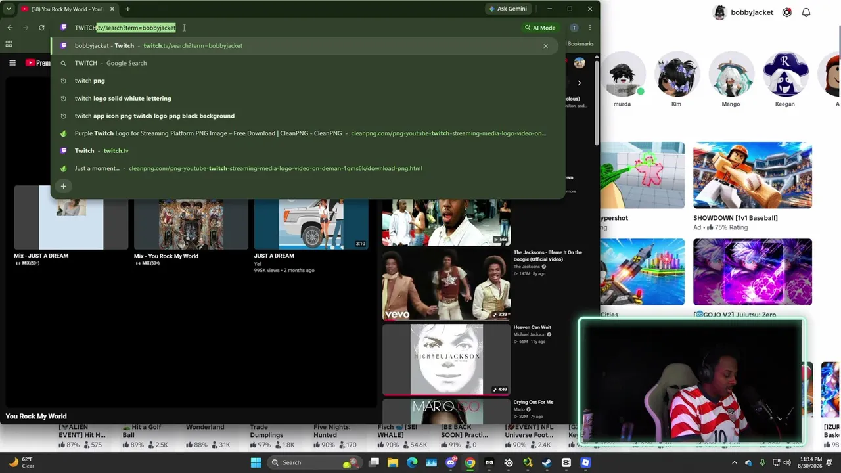Open File Explorer from the taskbar

pos(393,462)
